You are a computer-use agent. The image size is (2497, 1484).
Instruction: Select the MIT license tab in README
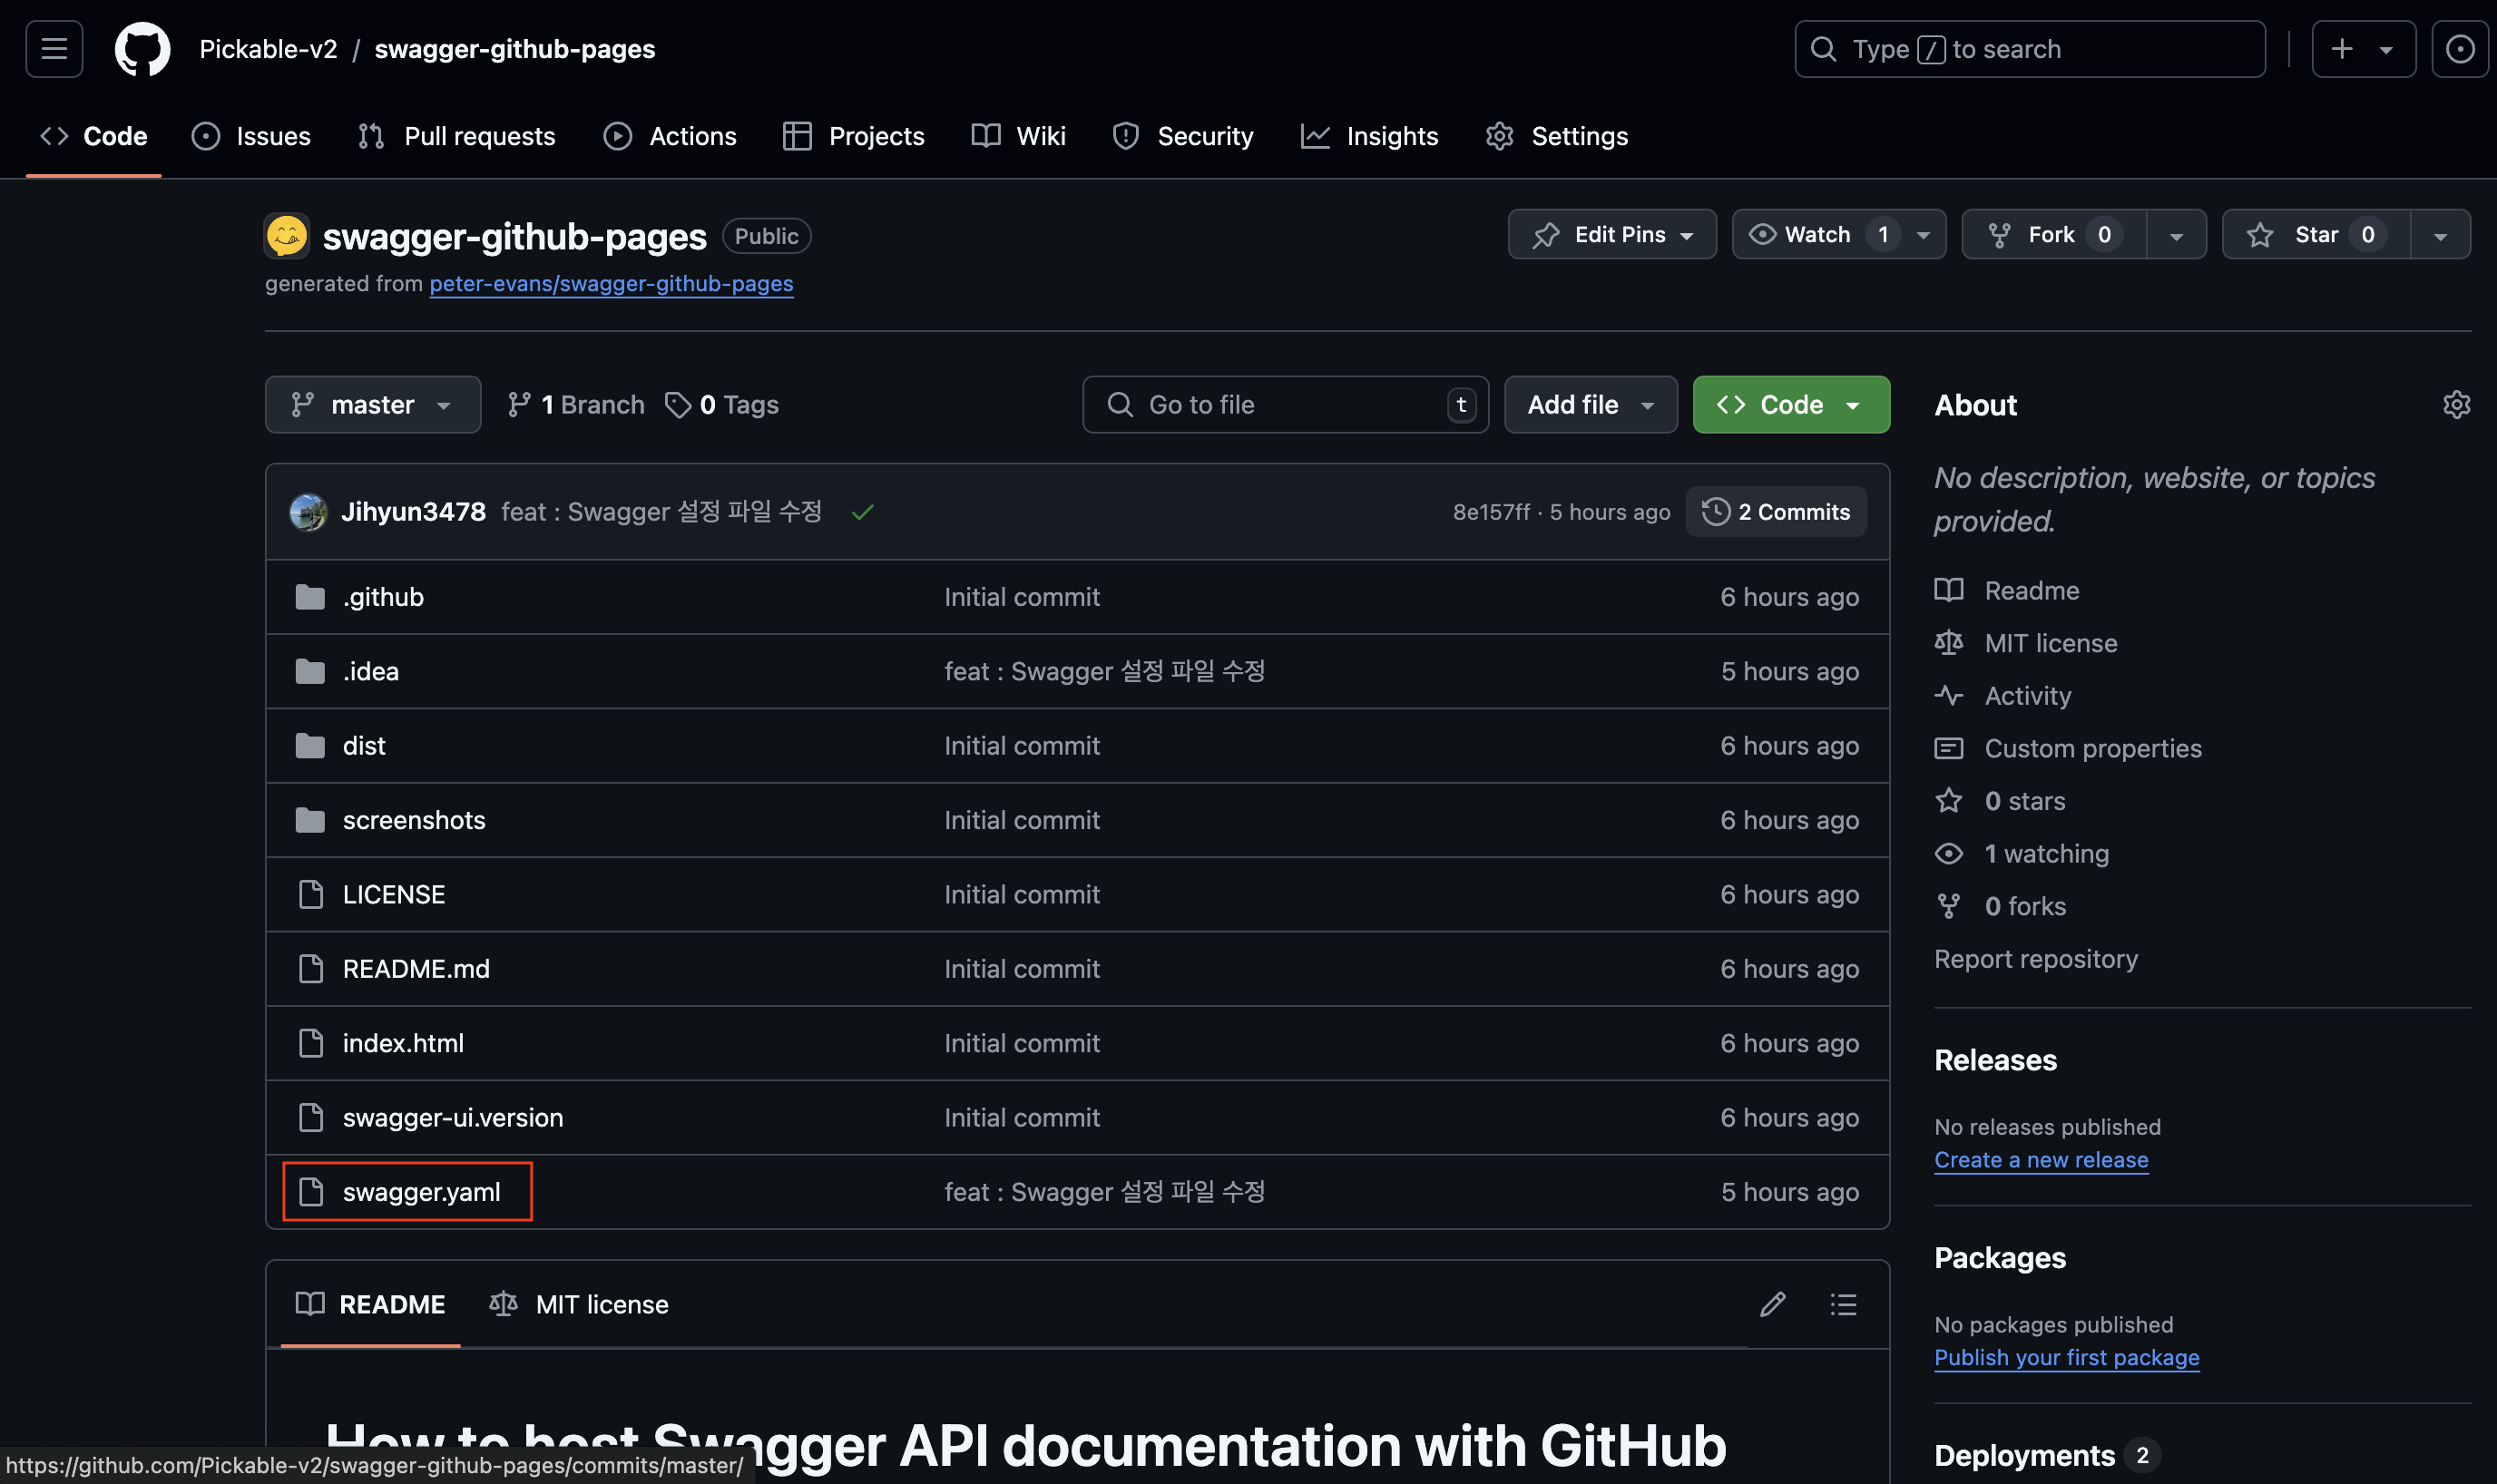(x=580, y=1304)
